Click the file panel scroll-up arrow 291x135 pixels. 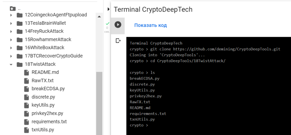click(99, 17)
